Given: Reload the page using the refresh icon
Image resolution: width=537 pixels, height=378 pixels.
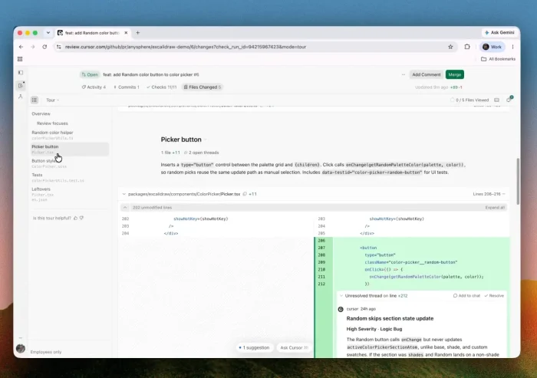Looking at the screenshot, I should [x=44, y=47].
